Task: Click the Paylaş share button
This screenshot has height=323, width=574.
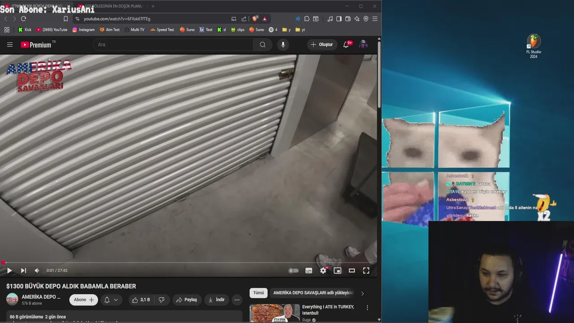Action: (187, 300)
